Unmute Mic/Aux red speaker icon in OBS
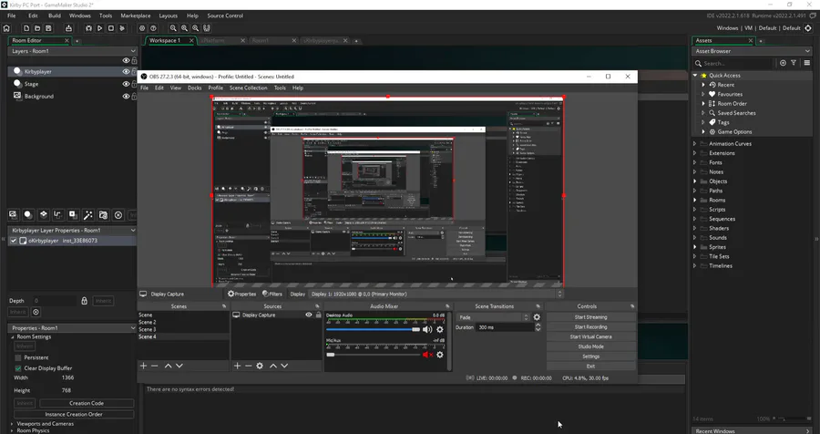The height and width of the screenshot is (434, 820). point(427,355)
